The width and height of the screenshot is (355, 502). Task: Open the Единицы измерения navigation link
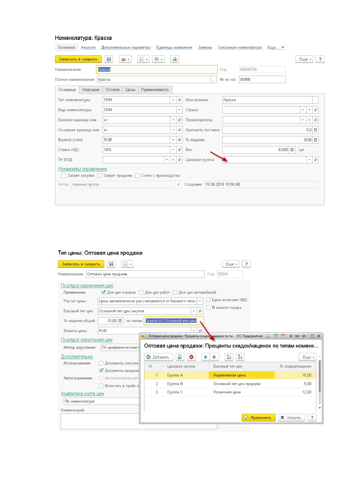click(x=174, y=48)
